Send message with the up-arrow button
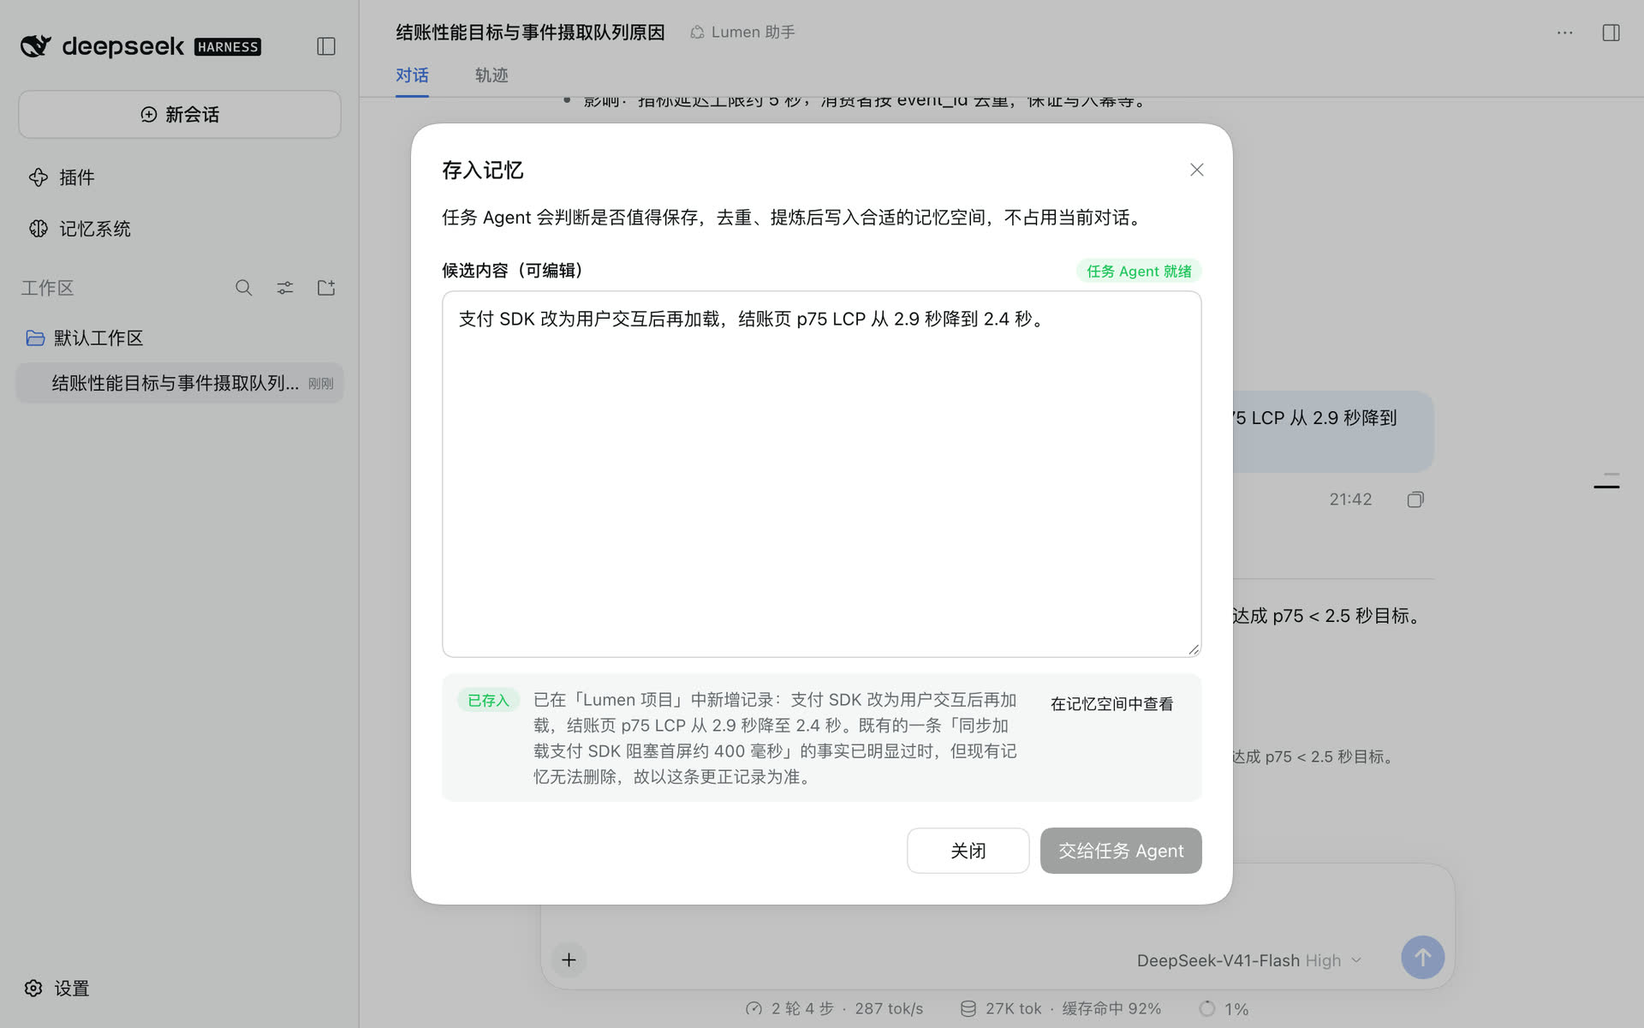 pyautogui.click(x=1422, y=958)
